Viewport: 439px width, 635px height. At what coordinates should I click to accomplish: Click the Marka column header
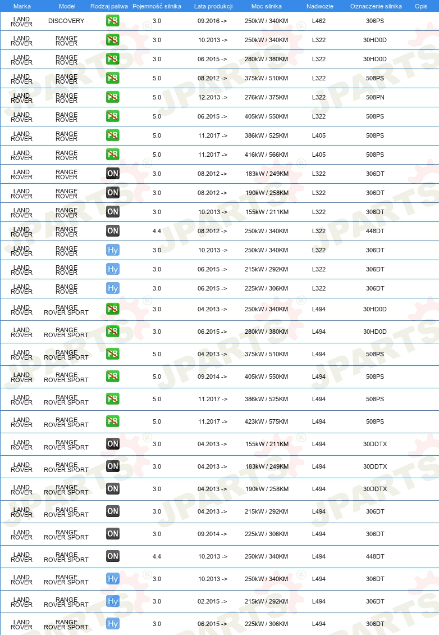(x=22, y=6)
